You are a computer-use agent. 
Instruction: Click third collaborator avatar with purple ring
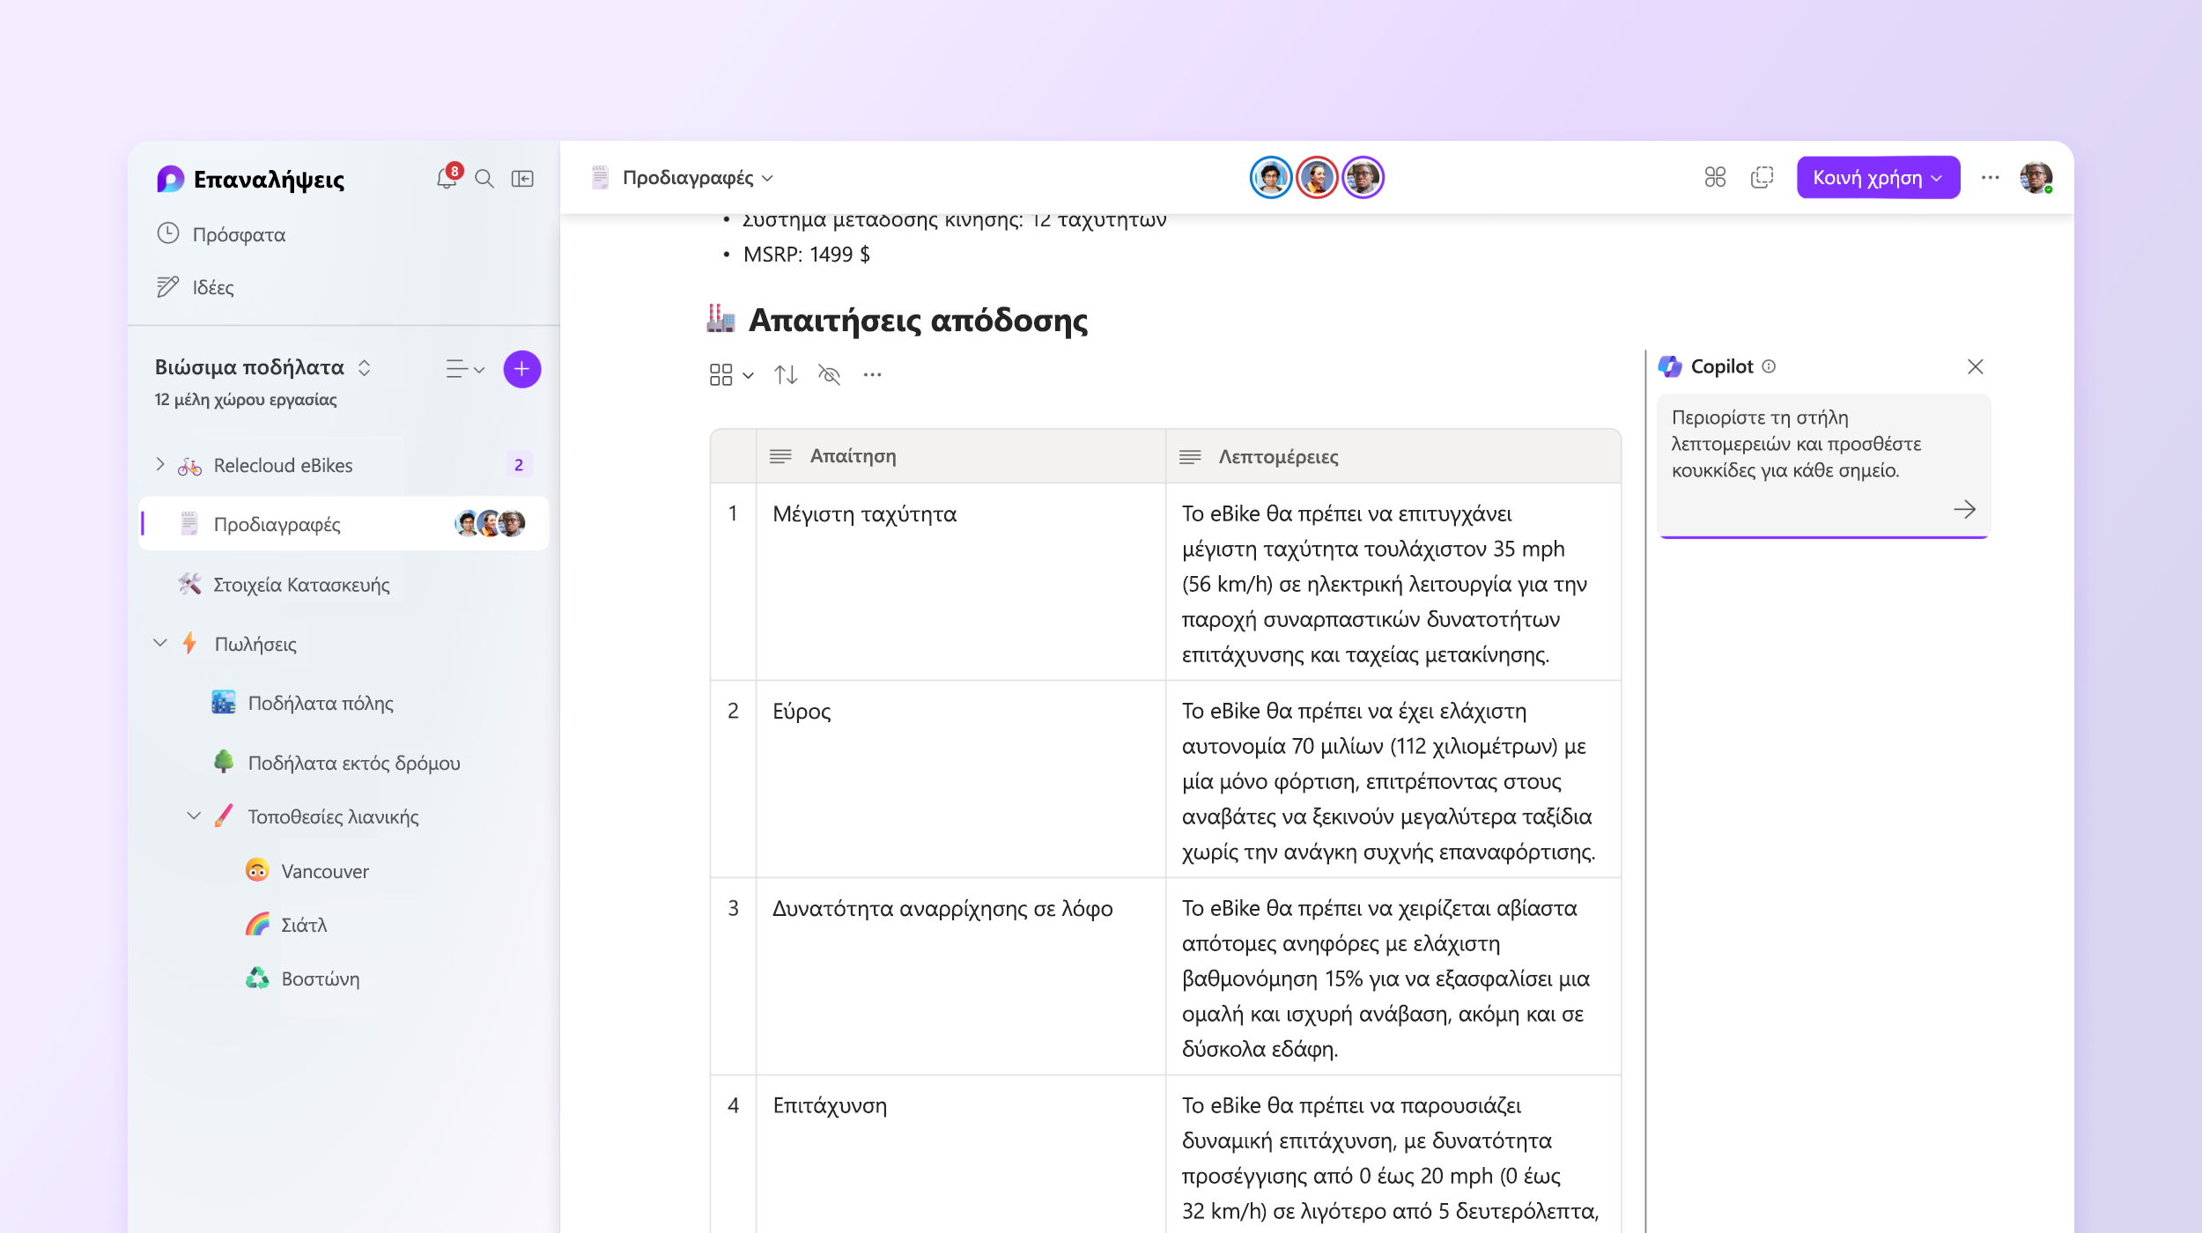pos(1363,178)
